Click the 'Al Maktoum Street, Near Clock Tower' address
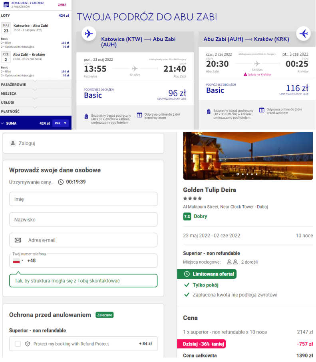Screen dimensions: 316x362 click(x=218, y=207)
